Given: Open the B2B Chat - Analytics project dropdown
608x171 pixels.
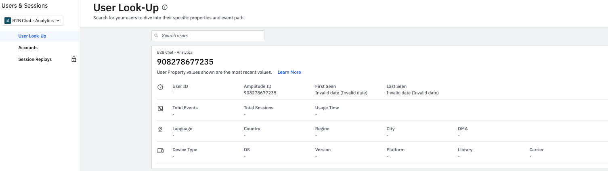Looking at the screenshot, I should point(33,21).
